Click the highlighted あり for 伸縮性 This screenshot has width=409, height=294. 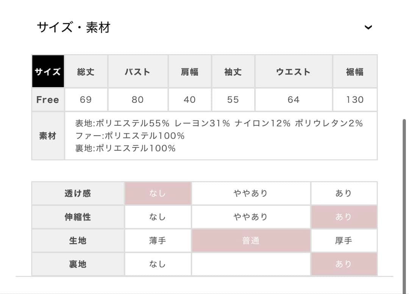[x=344, y=217]
